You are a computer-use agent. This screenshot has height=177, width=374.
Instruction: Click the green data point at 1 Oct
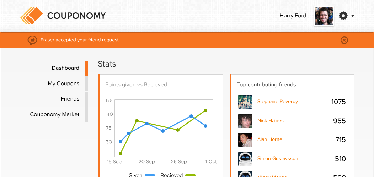click(x=205, y=110)
